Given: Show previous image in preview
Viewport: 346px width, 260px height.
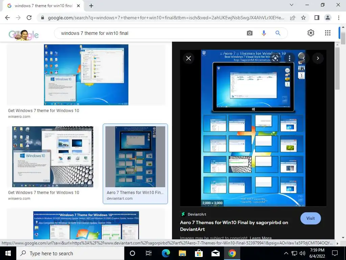Looking at the screenshot, I should pyautogui.click(x=304, y=58).
